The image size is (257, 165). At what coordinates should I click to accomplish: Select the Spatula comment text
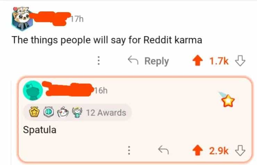click(x=40, y=130)
